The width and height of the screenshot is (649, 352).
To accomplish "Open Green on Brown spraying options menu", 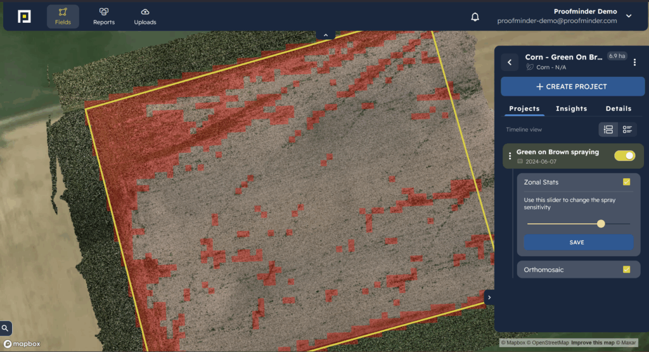I will point(510,156).
